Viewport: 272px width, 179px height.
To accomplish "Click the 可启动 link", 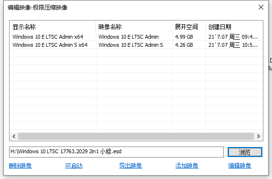I will point(73,166).
